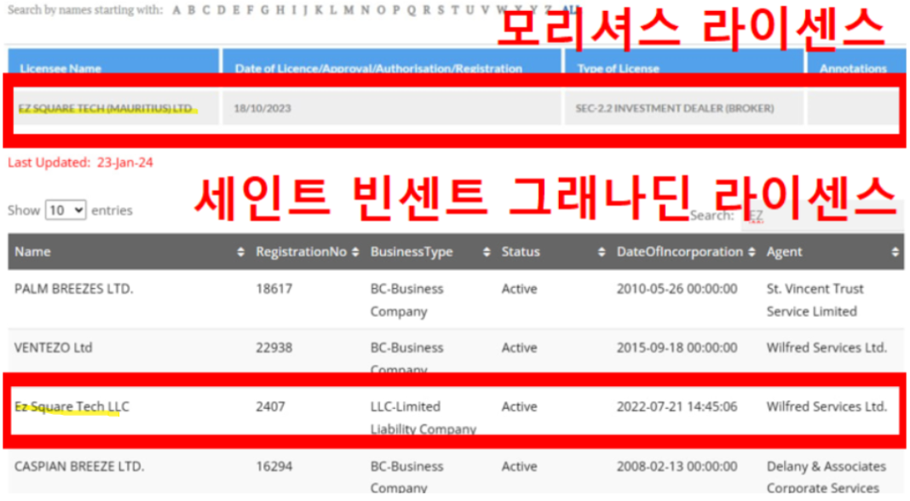The image size is (910, 501).
Task: Click incorporation date 2015-09-18 00:00:00
Action: (x=677, y=348)
